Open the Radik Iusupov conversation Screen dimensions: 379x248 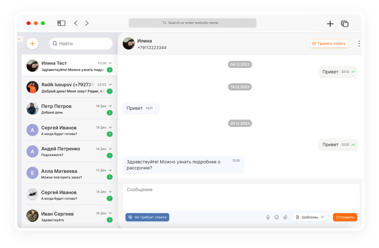click(69, 87)
